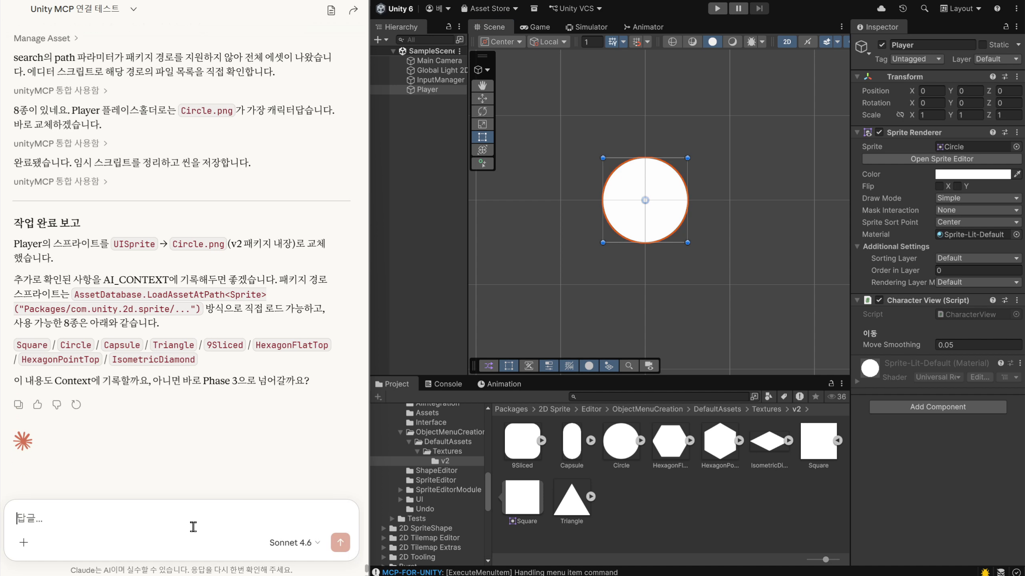Click the thumbs up feedback icon
The width and height of the screenshot is (1025, 576).
coord(38,405)
